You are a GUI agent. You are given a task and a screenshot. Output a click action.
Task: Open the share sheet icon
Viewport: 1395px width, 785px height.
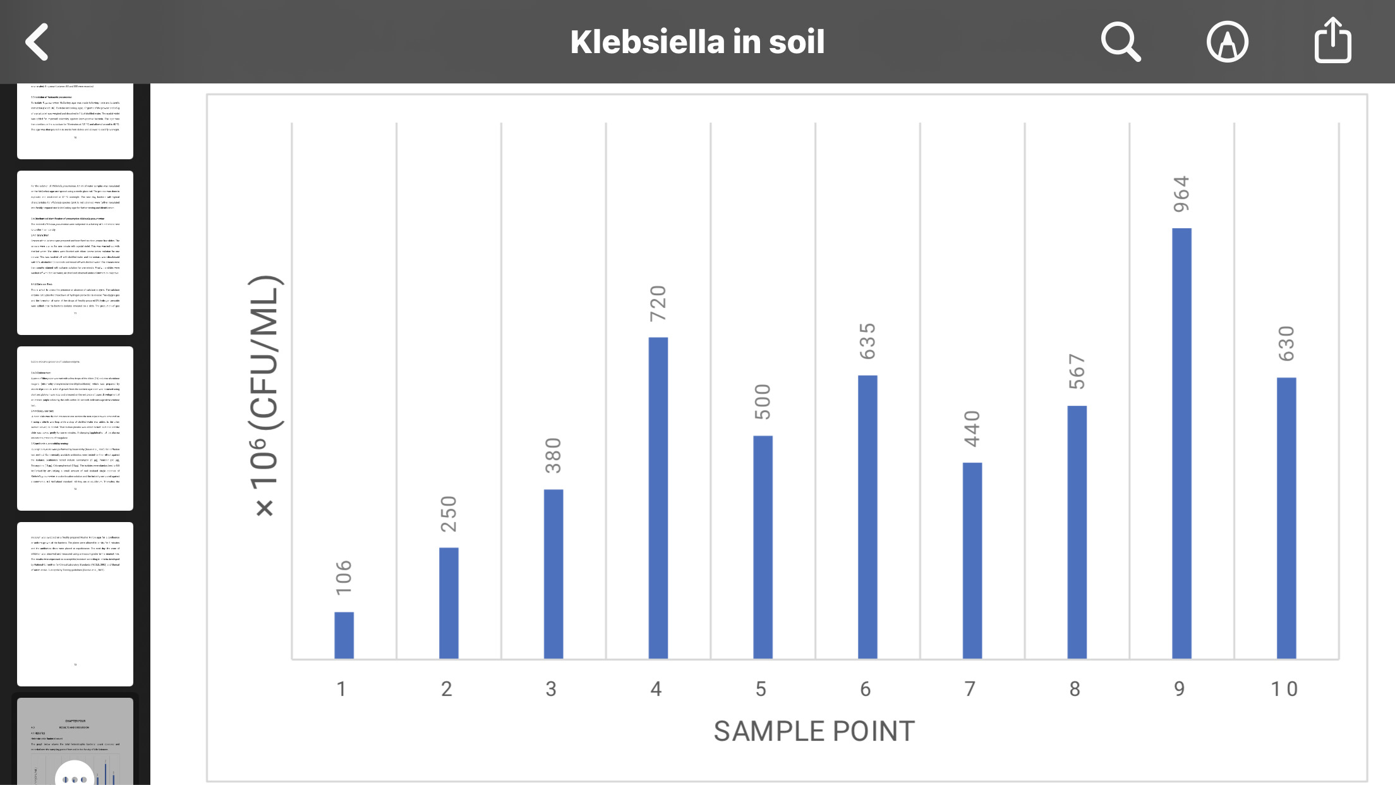click(1332, 40)
